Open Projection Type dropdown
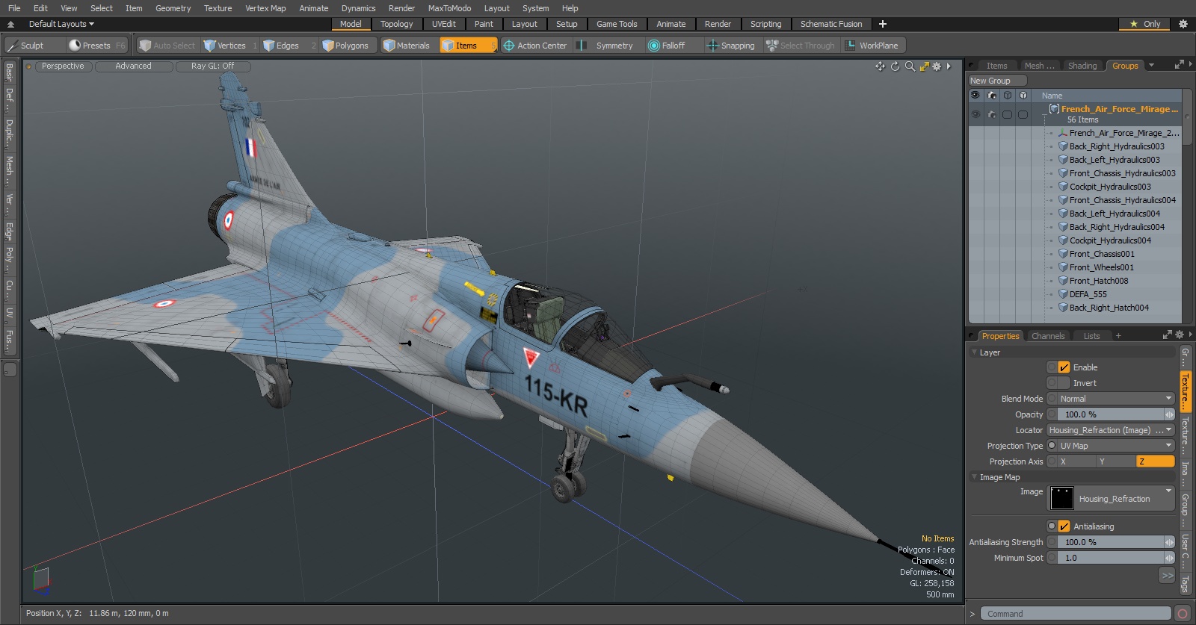The height and width of the screenshot is (625, 1196). pyautogui.click(x=1115, y=446)
